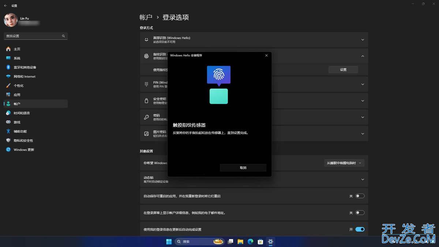Click the 取消 button in Hello dialog
Viewport: 439px width, 247px height.
[243, 168]
